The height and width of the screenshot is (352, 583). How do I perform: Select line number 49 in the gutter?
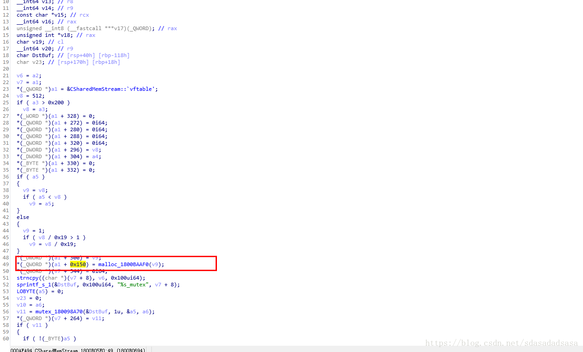(x=6, y=264)
